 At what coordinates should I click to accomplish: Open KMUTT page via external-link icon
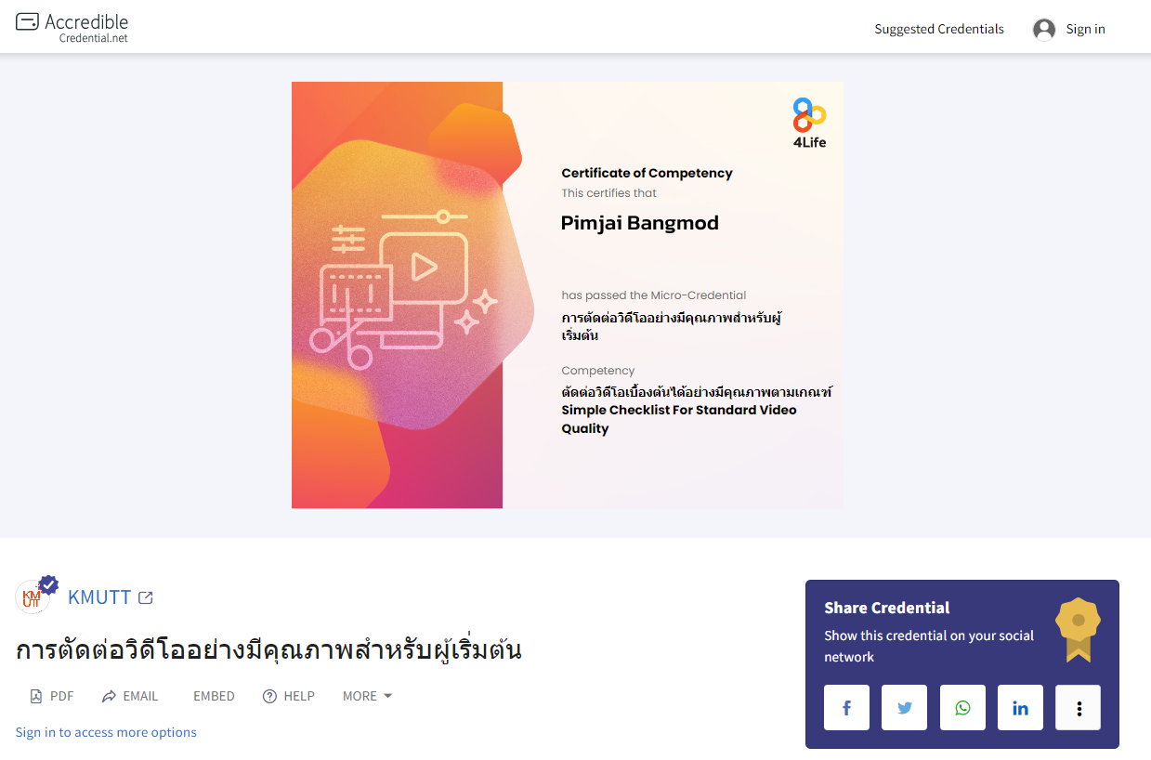(146, 597)
